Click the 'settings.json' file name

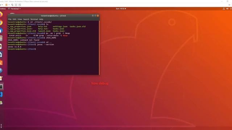pyautogui.click(x=60, y=26)
